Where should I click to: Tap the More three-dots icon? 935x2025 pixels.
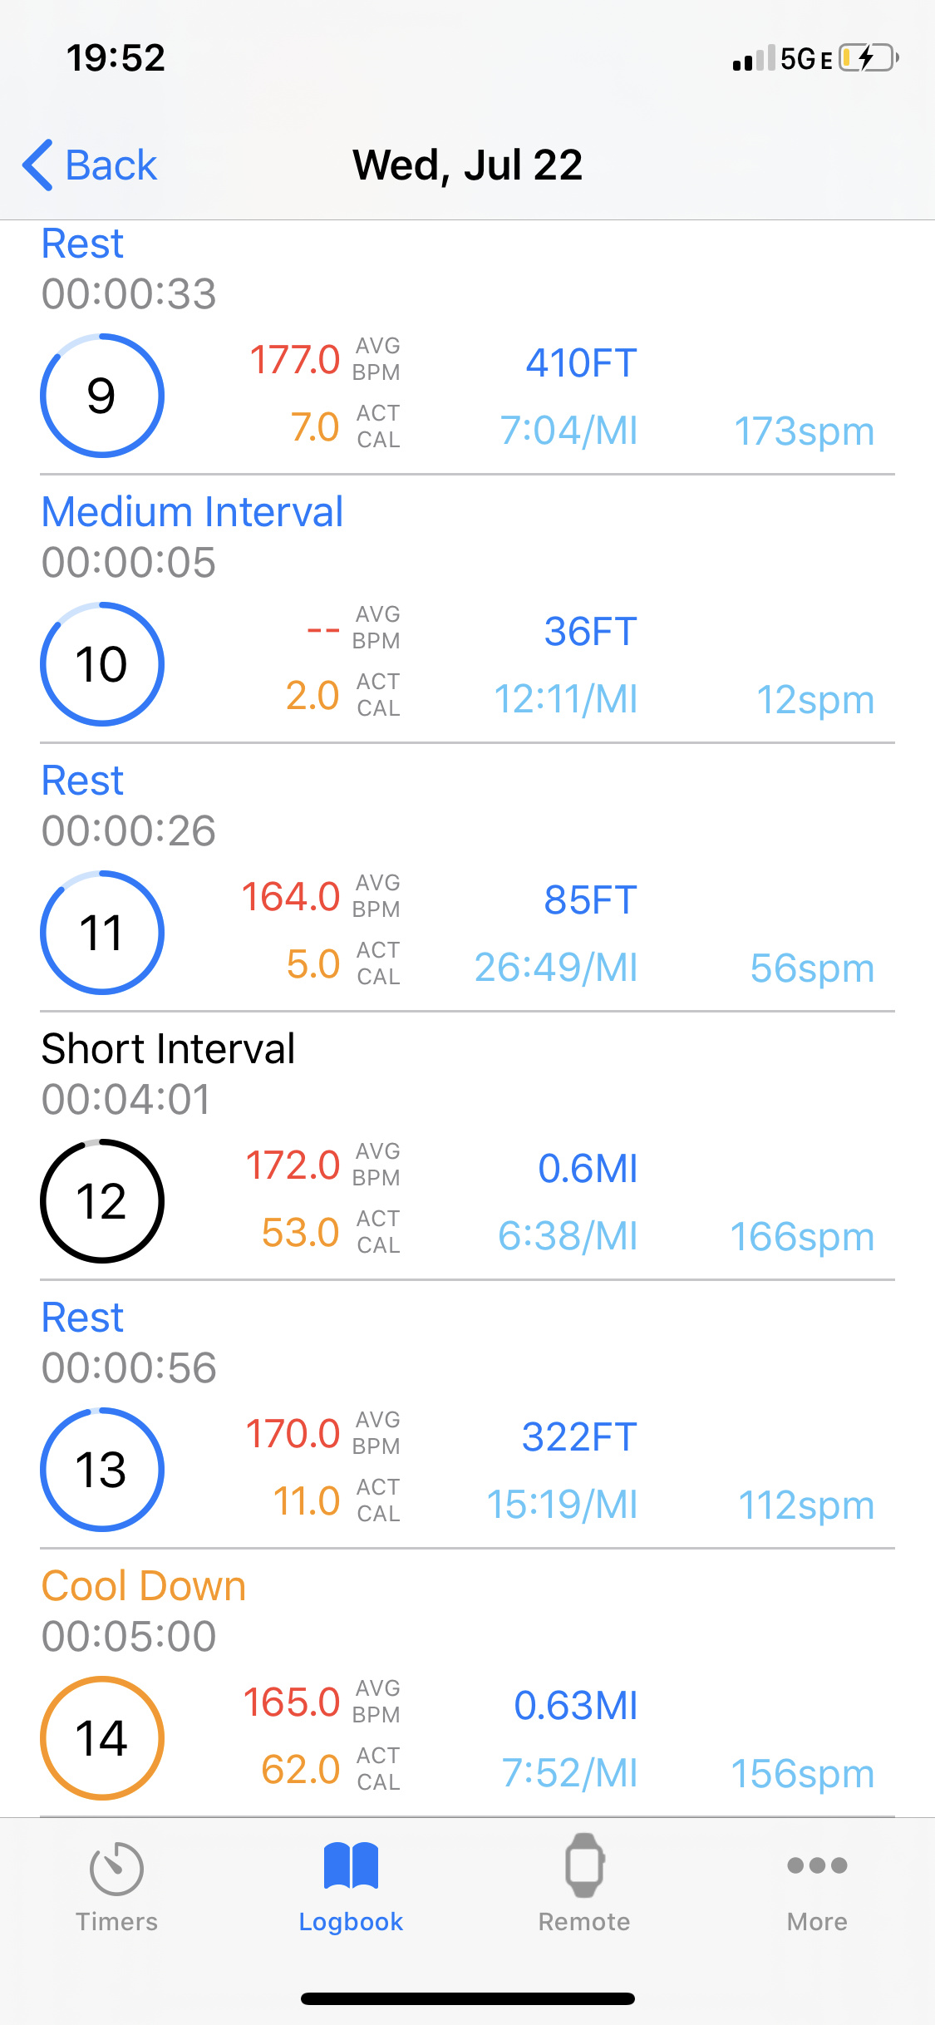817,1865
